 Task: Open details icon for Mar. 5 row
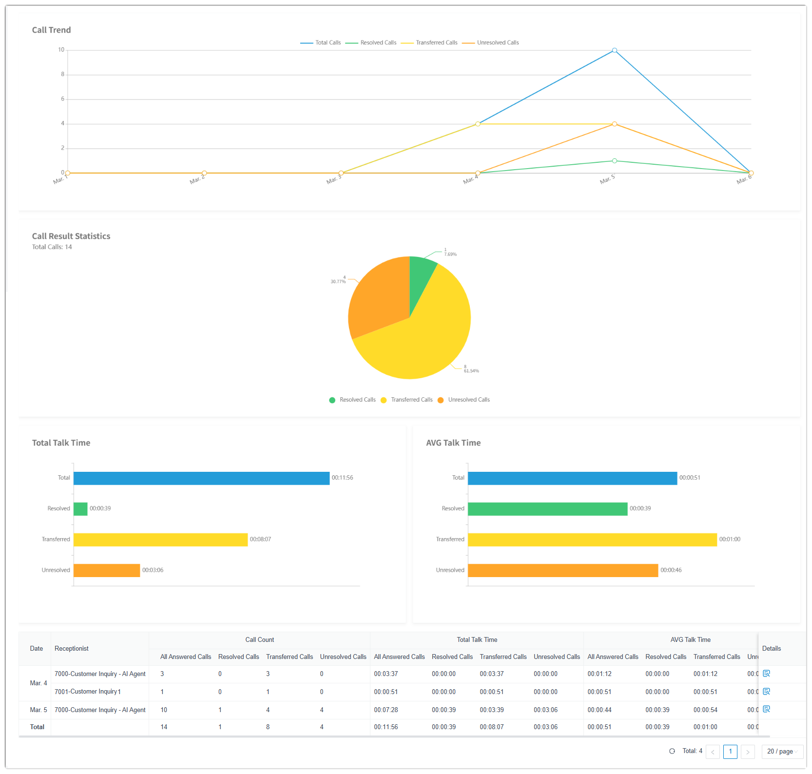pos(766,709)
